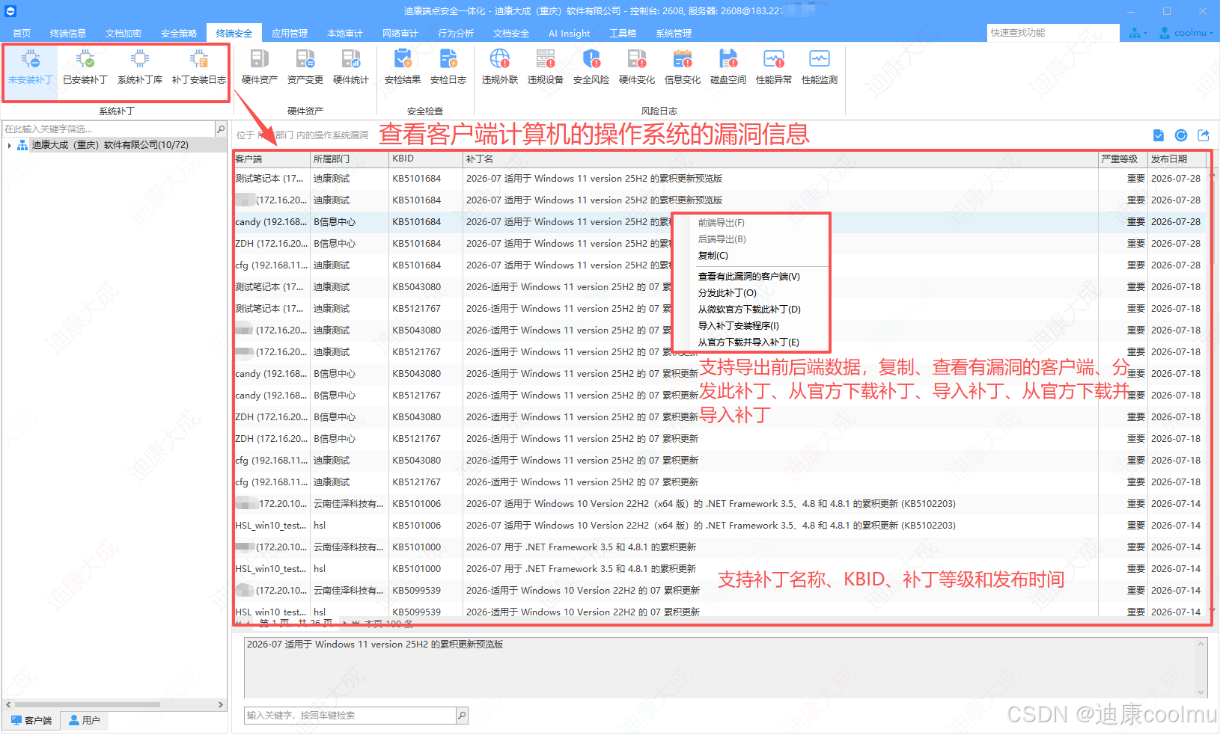Click the export icon above the table
Screen dimensions: 1220x735
click(1204, 135)
